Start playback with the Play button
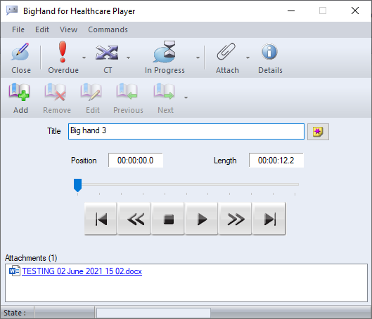 [201, 219]
